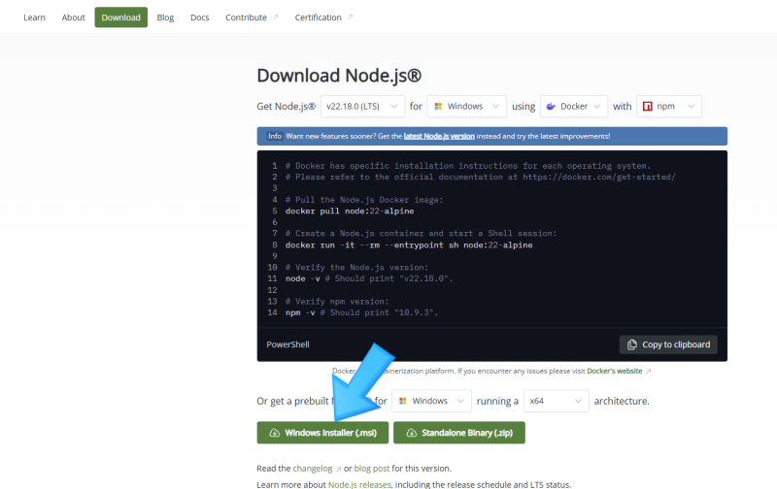777x489 pixels.
Task: Open the Certification external link
Action: tap(323, 17)
